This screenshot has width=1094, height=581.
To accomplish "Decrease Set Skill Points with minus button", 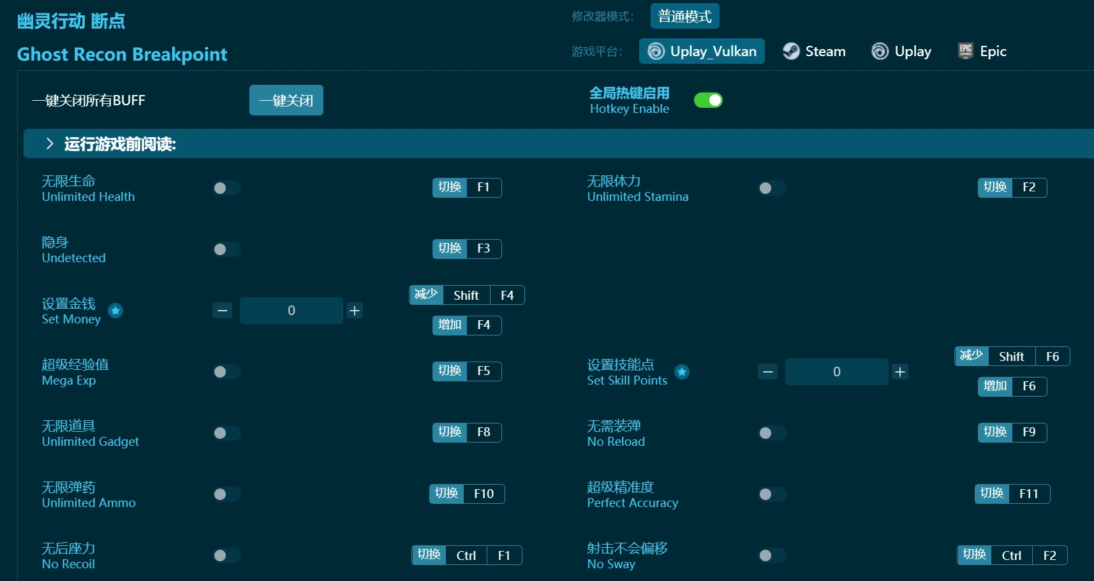I will (x=767, y=372).
